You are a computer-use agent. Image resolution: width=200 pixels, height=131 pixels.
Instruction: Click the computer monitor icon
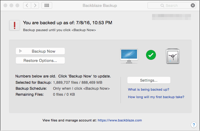click(129, 56)
